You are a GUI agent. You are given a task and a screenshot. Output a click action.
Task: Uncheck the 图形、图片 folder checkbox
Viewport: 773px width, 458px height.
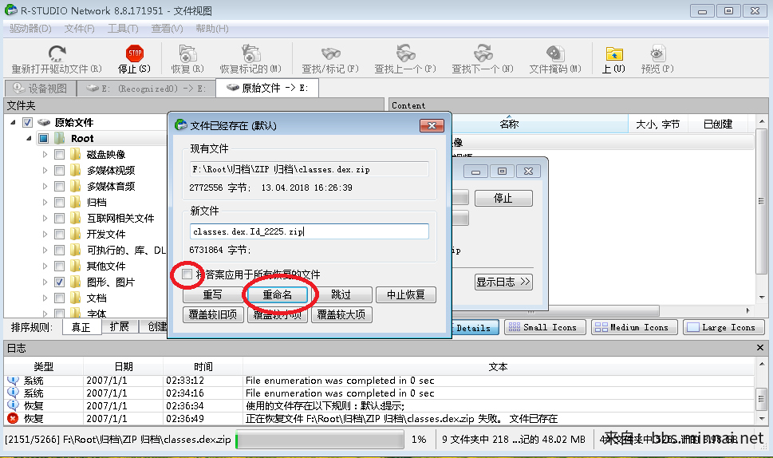[x=60, y=282]
